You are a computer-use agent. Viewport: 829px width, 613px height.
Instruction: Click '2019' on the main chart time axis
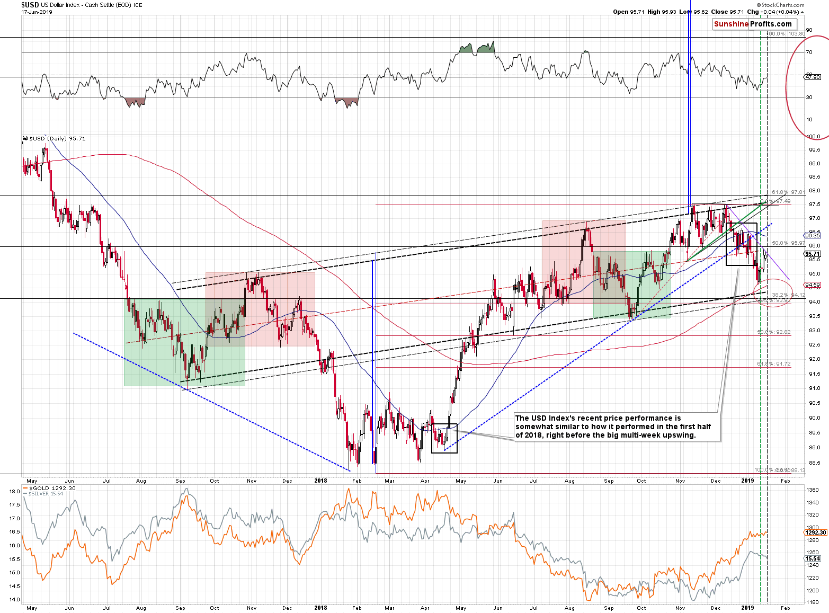coord(747,481)
